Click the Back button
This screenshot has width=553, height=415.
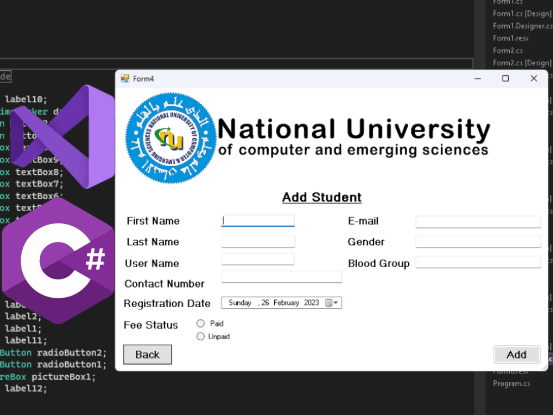[147, 354]
